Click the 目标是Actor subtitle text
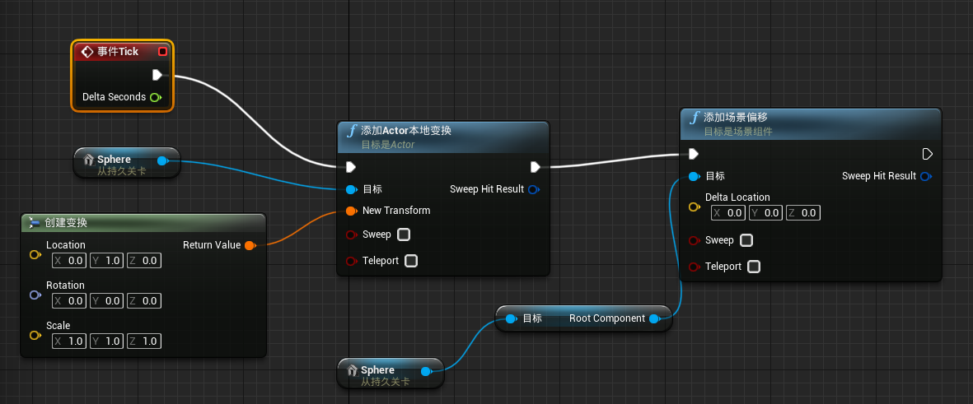 388,144
